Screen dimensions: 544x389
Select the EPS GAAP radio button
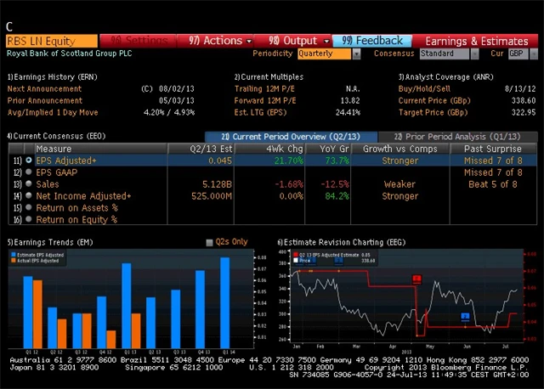point(29,172)
